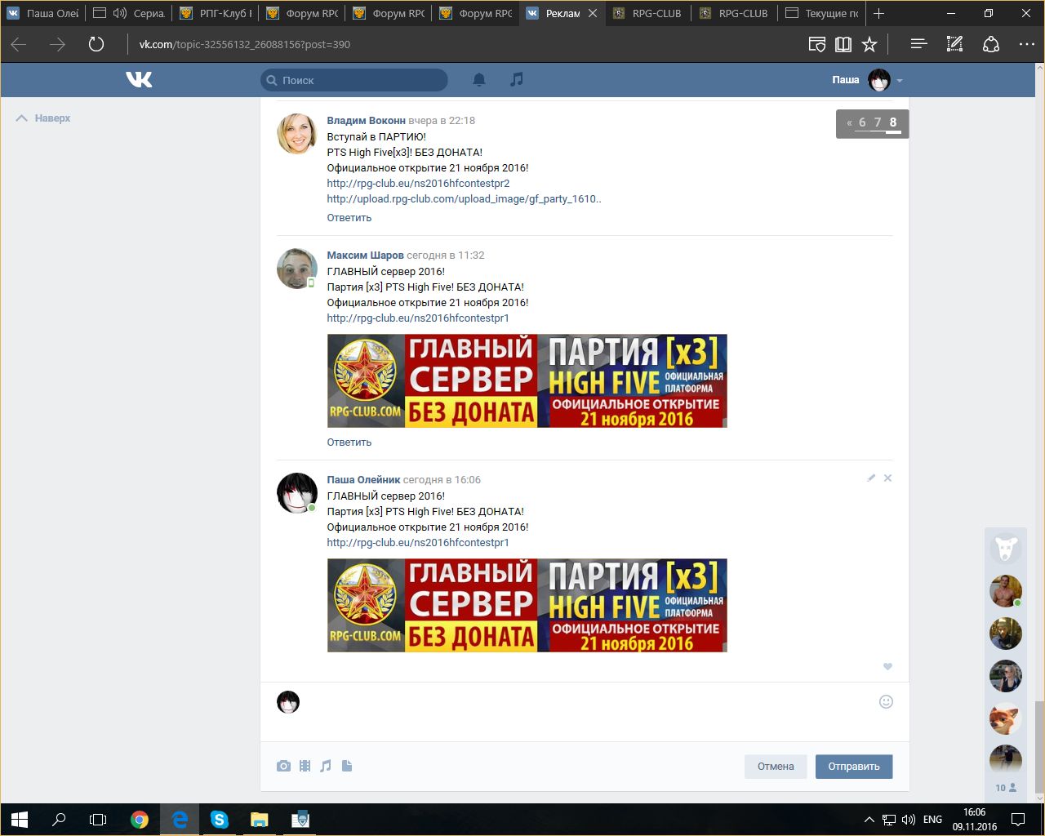
Task: Like the last post with heart icon
Action: 887,666
